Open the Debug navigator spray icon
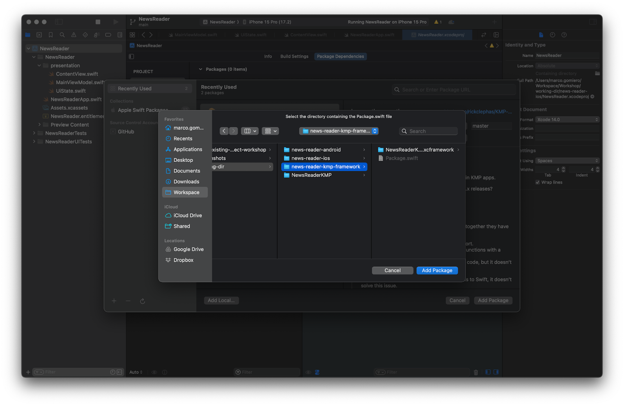Screen dimensions: 624x406 [x=97, y=35]
